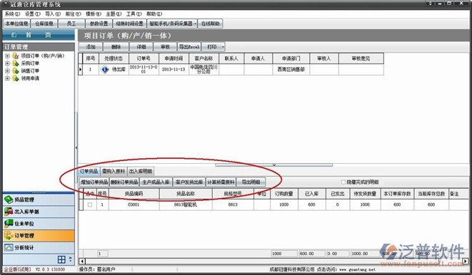This screenshot has width=472, height=275.
Task: Open the 打印 dropdown arrow
Action: pos(223,47)
